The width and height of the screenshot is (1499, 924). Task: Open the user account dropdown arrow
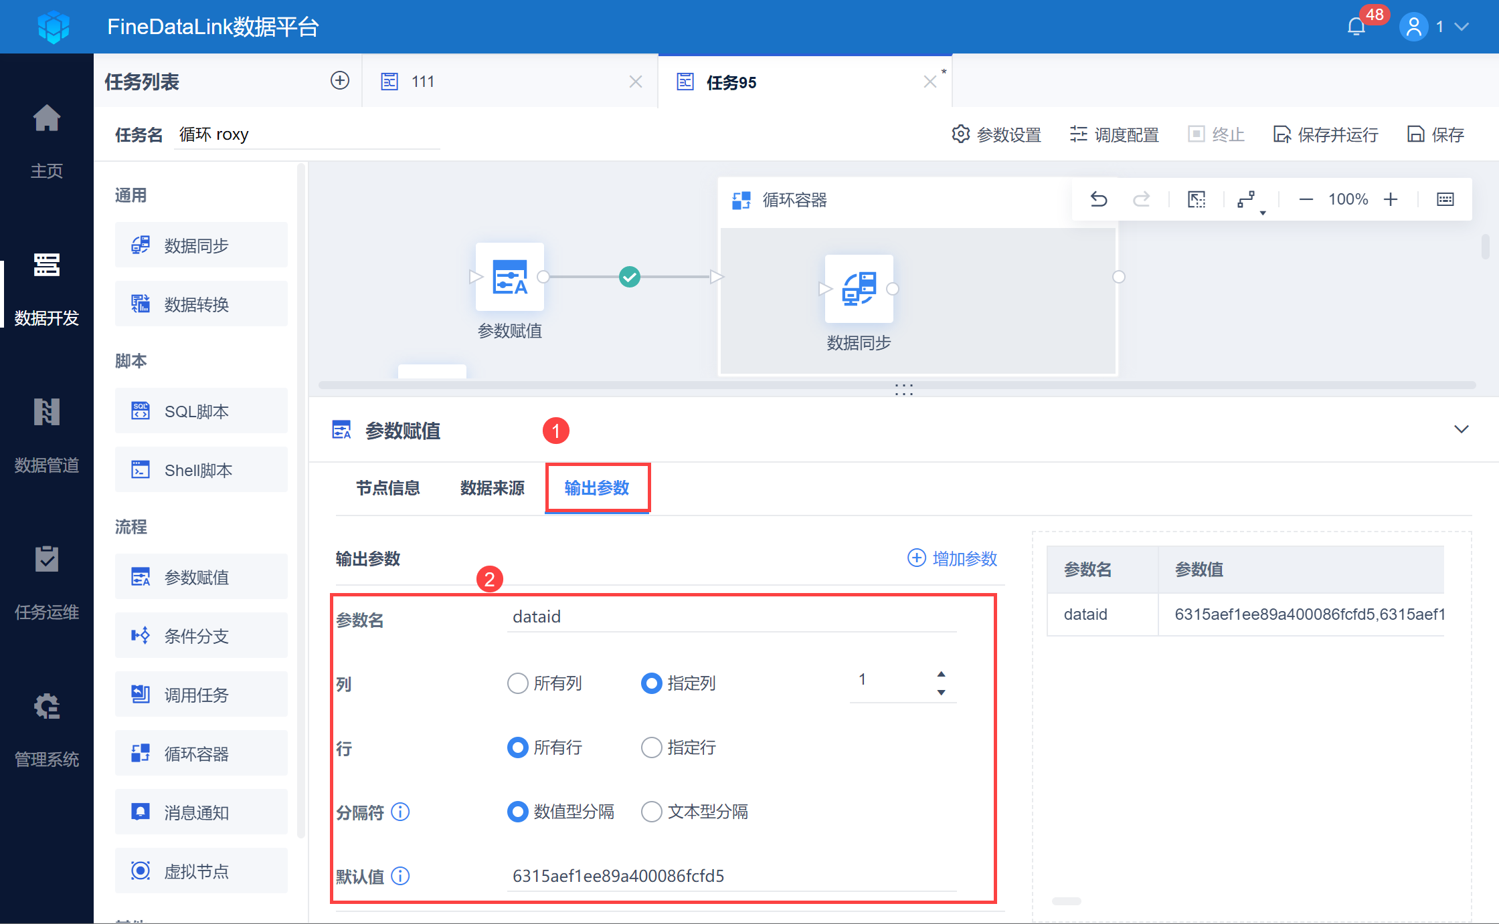point(1462,27)
